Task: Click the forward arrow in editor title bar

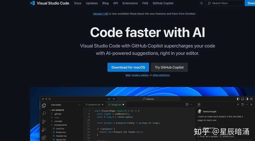Action: tap(113, 99)
